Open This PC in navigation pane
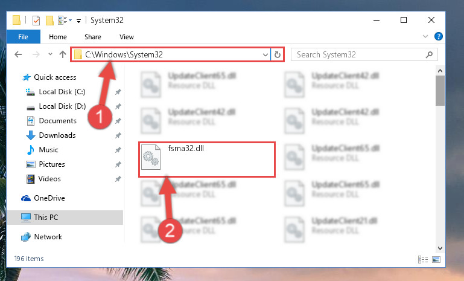Screen dimensions: 464x281 [46, 218]
